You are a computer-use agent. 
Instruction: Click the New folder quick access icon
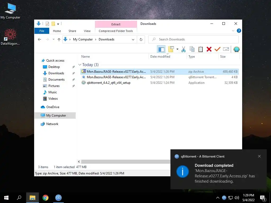pyautogui.click(x=53, y=24)
